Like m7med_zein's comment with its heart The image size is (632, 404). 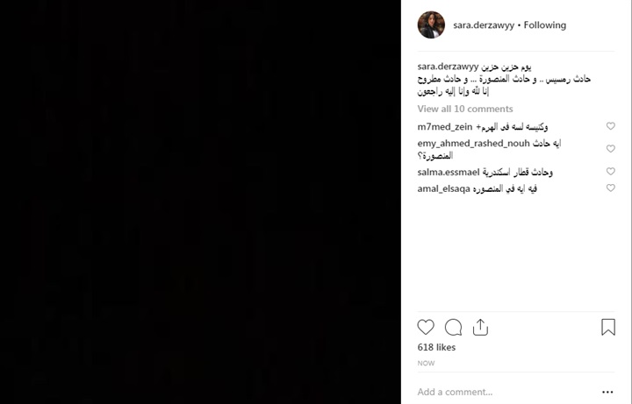click(x=611, y=126)
